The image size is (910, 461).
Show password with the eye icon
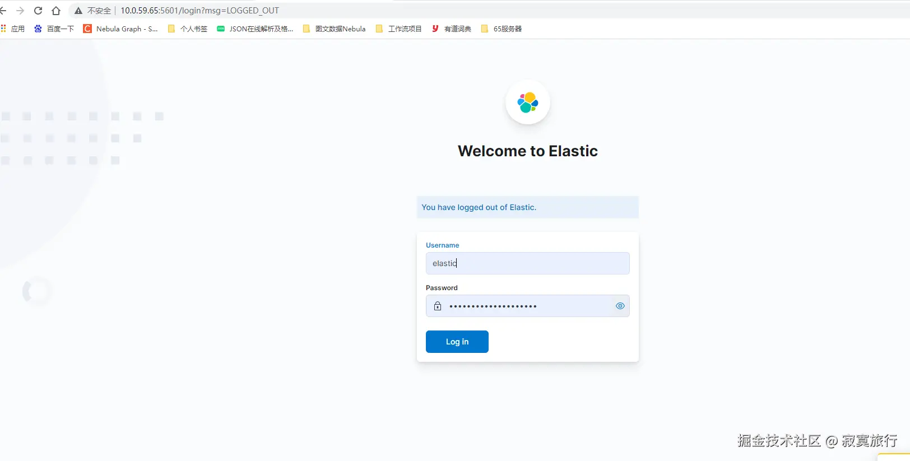click(620, 306)
